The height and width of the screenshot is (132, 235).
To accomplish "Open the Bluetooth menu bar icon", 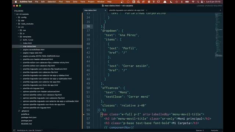I will 182,2.
